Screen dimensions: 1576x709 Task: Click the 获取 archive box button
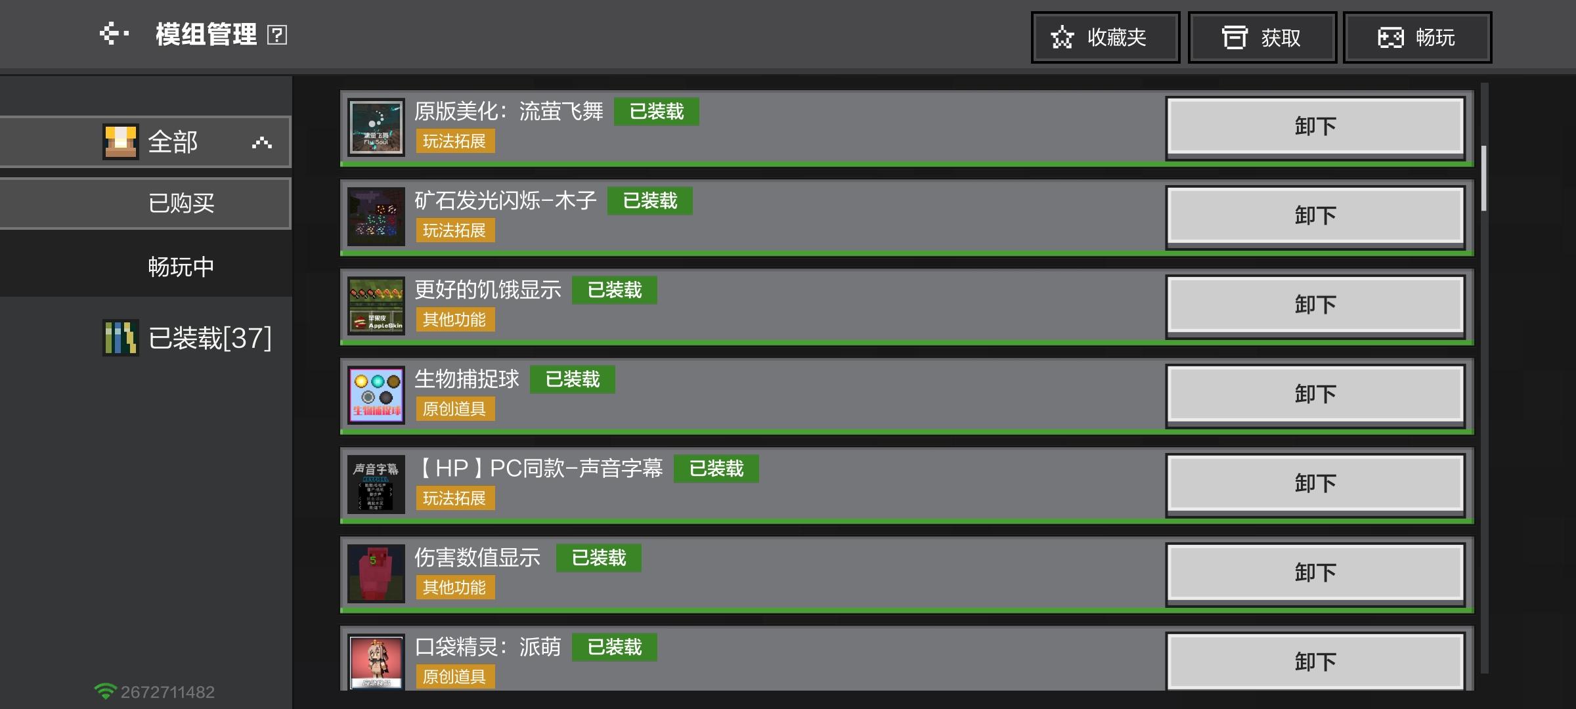tap(1262, 37)
